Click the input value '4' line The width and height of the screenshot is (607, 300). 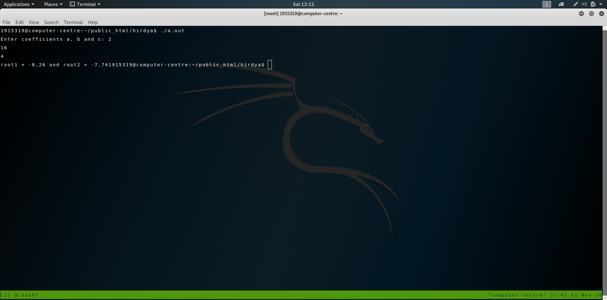pos(2,56)
